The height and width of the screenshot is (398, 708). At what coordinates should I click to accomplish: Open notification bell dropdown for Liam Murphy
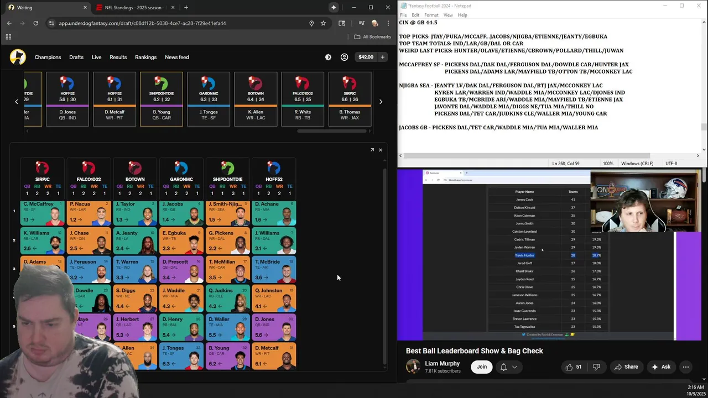coord(508,367)
